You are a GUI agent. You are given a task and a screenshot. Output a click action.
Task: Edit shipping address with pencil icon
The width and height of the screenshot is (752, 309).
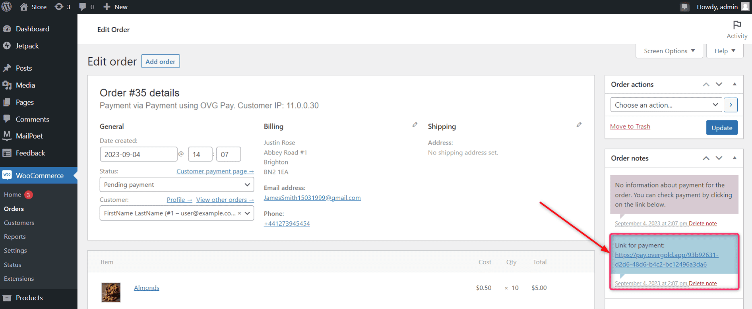(x=579, y=125)
